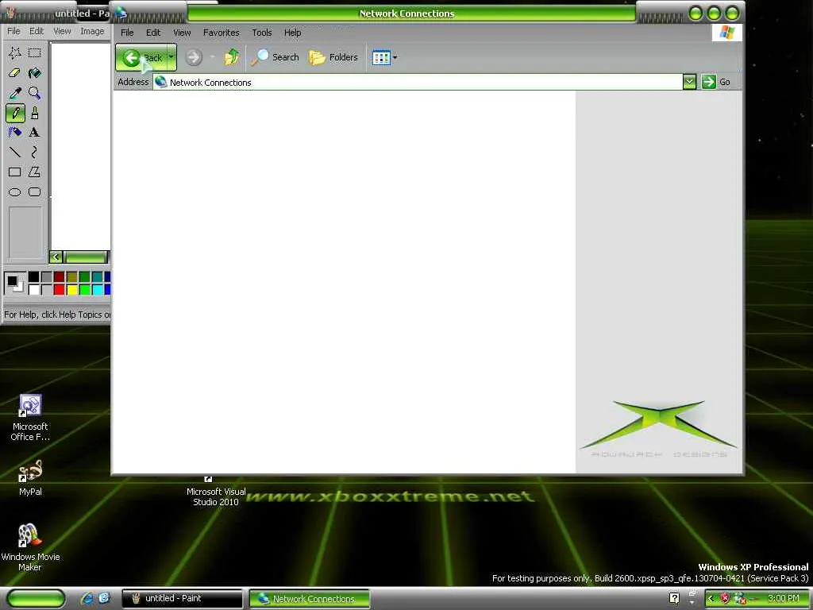Toggle the Folders pane button
This screenshot has width=813, height=610.
pyautogui.click(x=333, y=57)
